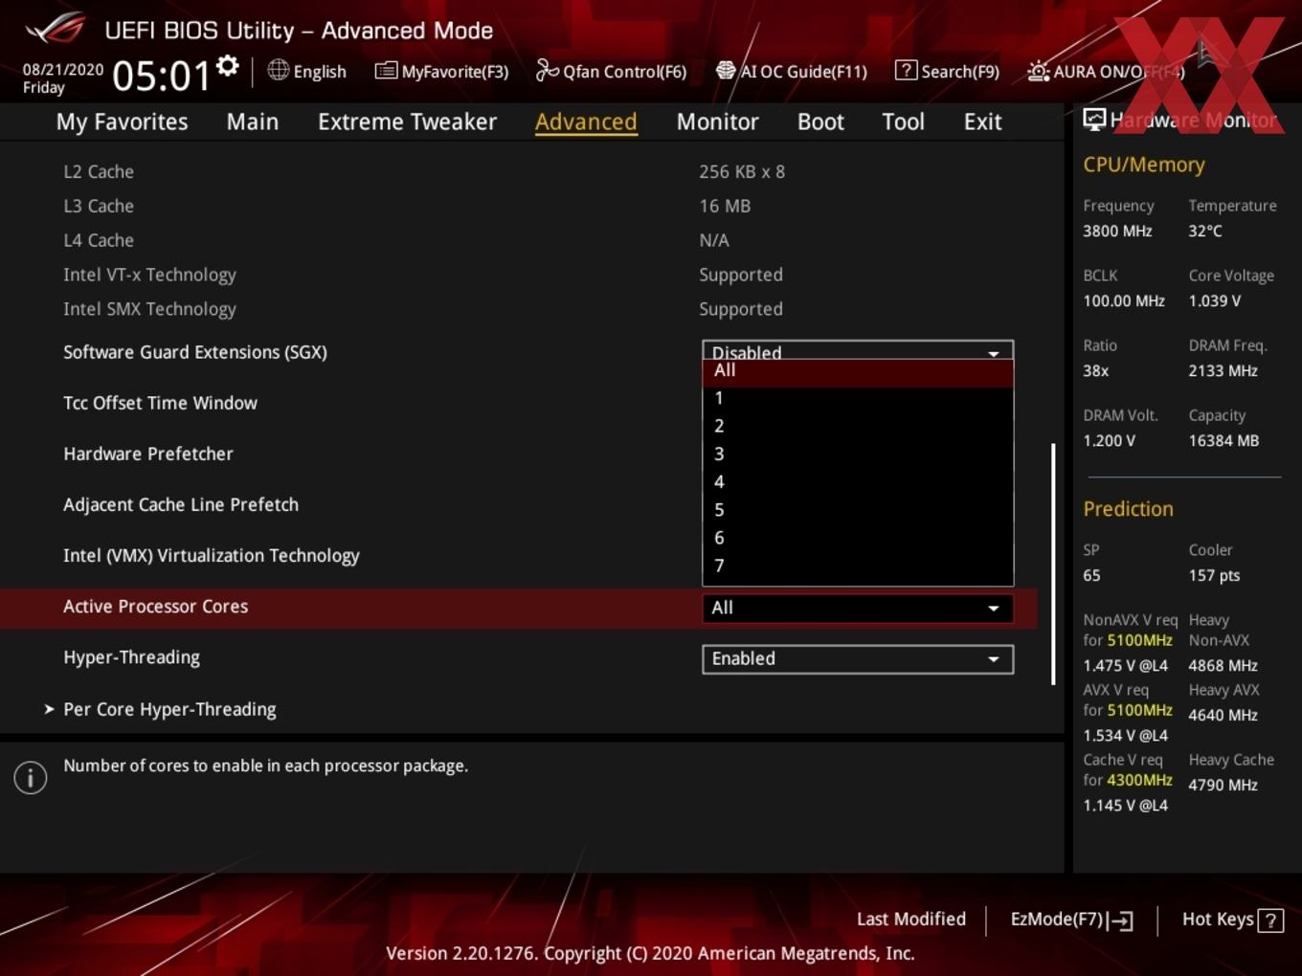Select Adjacent Cache Line Prefetch setting
The image size is (1302, 976).
(x=181, y=504)
